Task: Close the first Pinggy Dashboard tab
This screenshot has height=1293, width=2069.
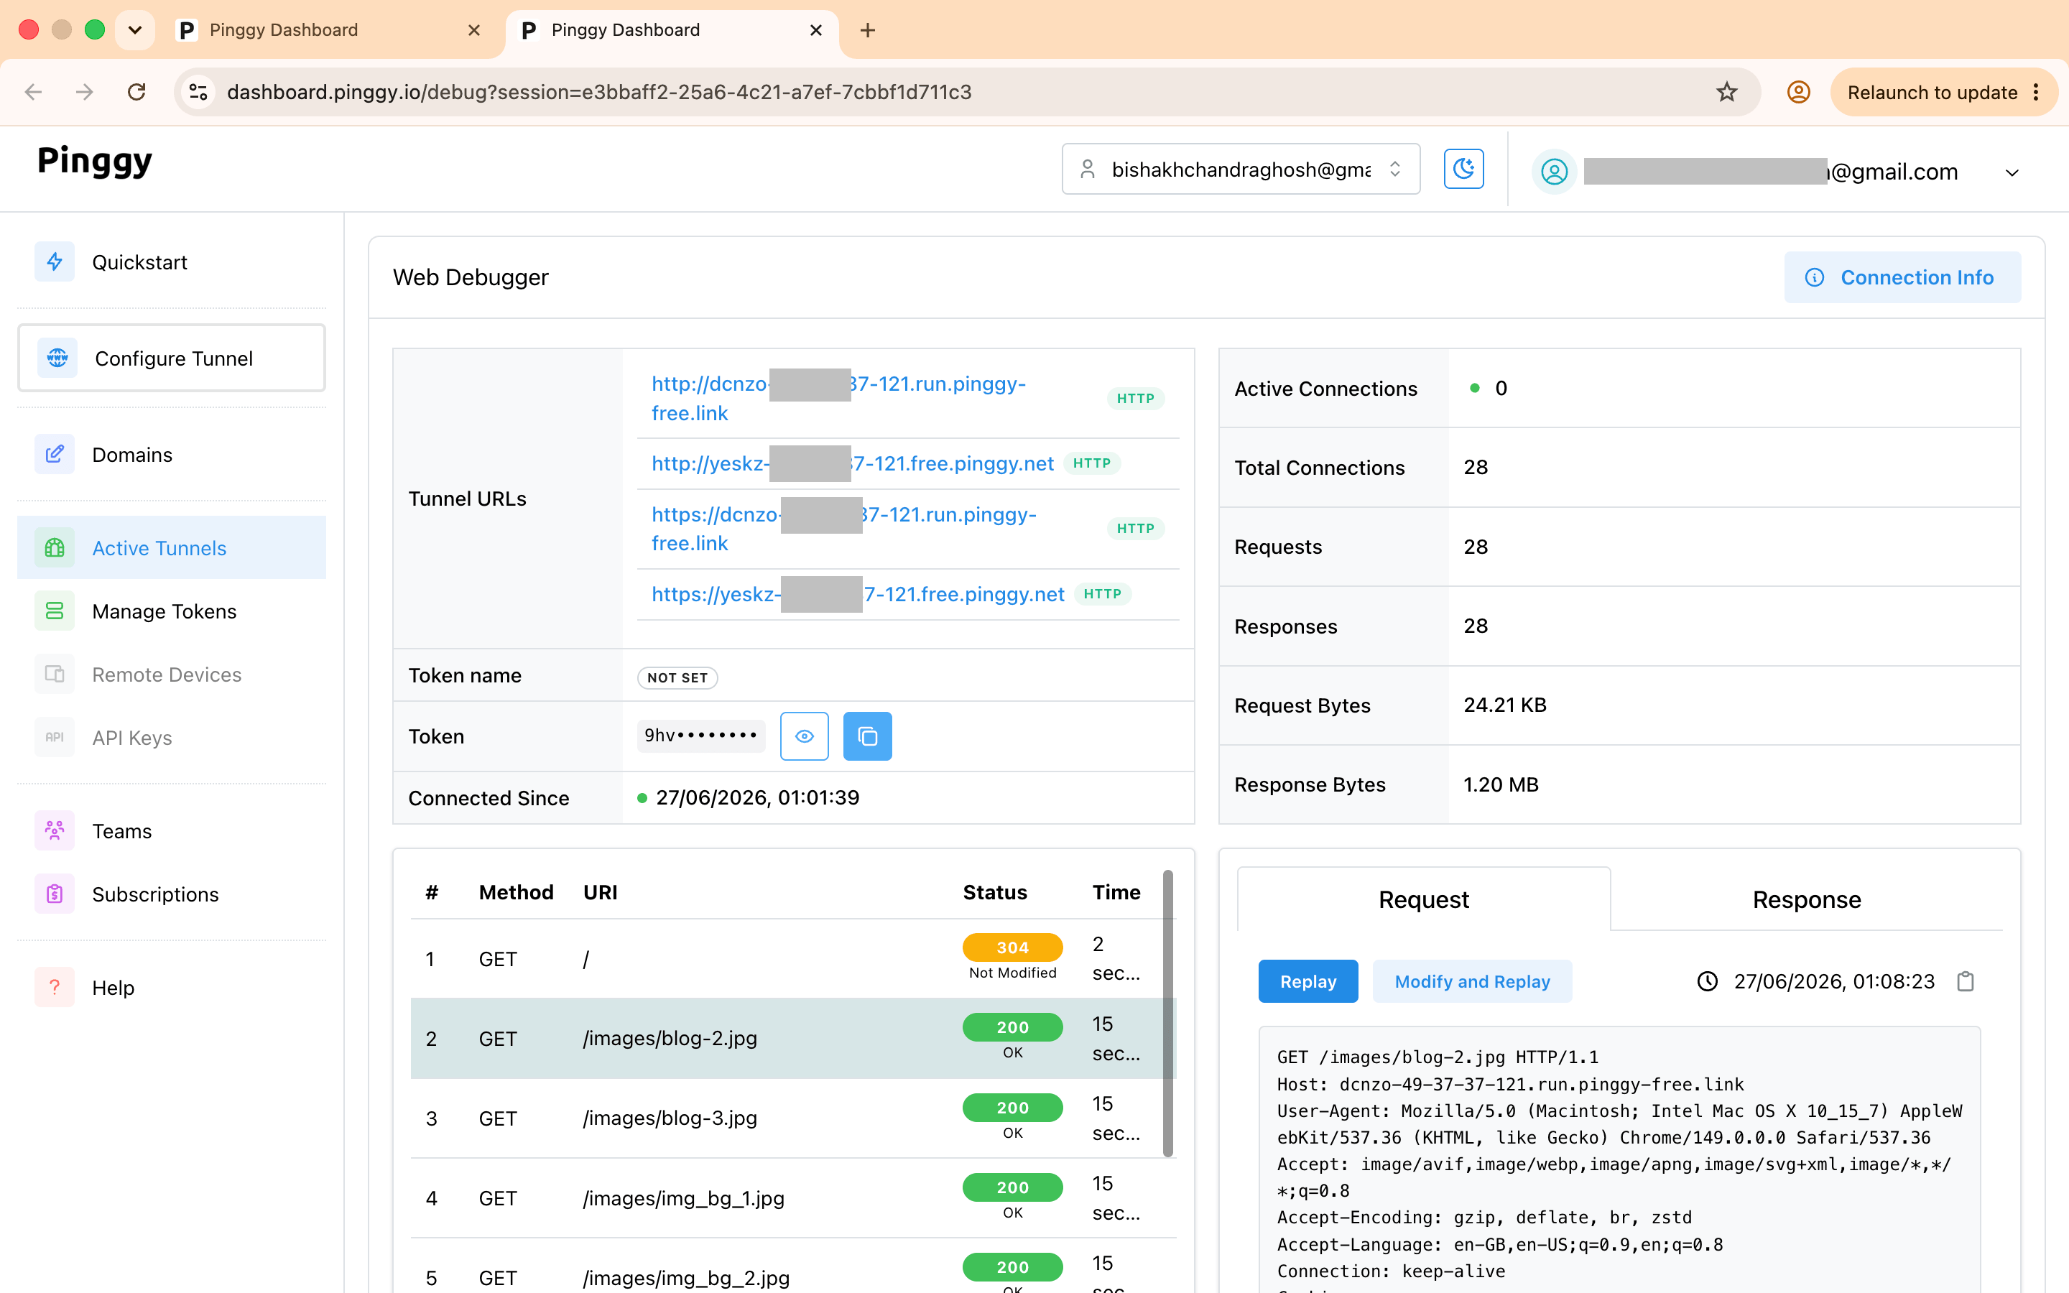Action: coord(473,30)
